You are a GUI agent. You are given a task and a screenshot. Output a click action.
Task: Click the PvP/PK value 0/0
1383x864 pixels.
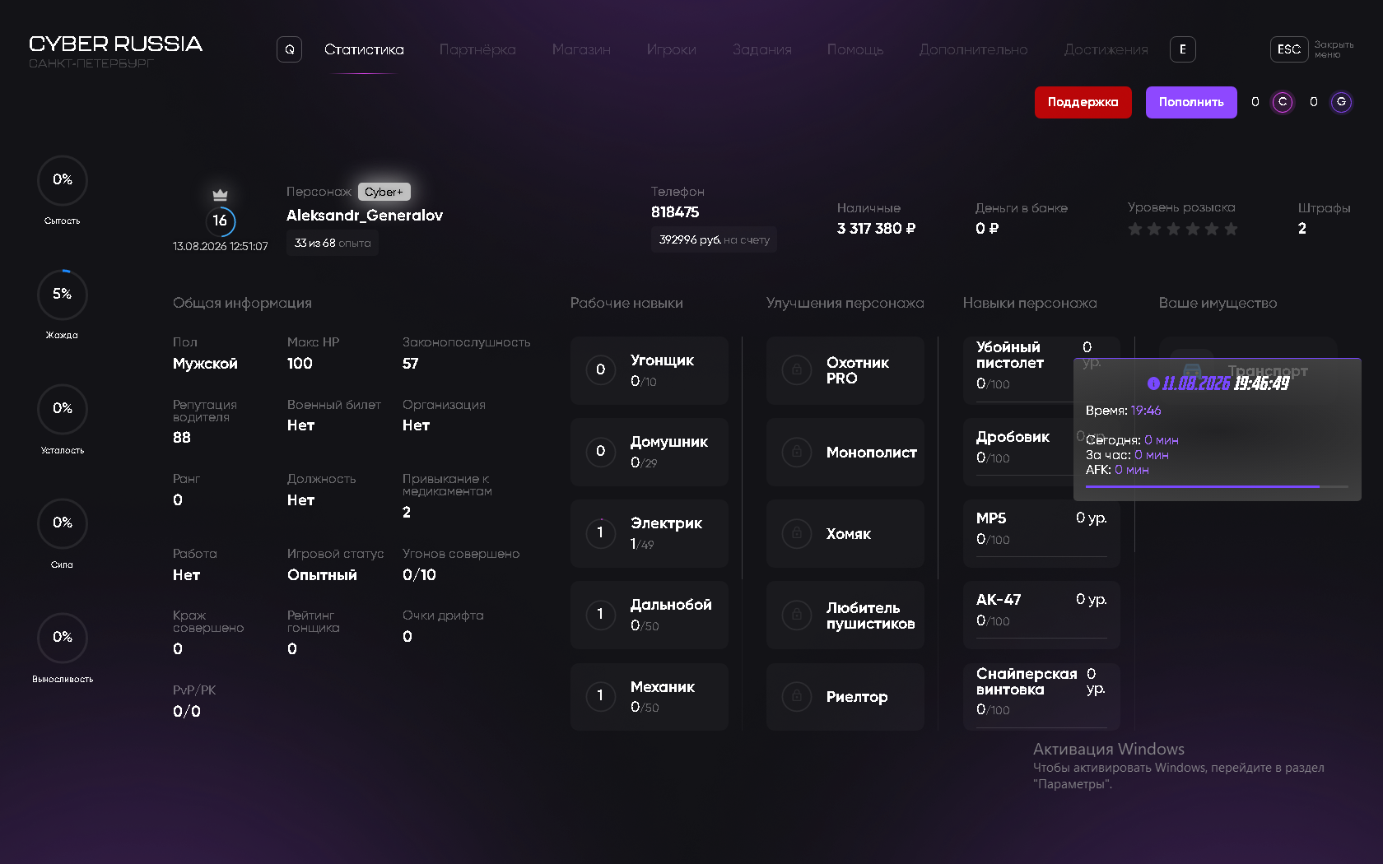(186, 712)
